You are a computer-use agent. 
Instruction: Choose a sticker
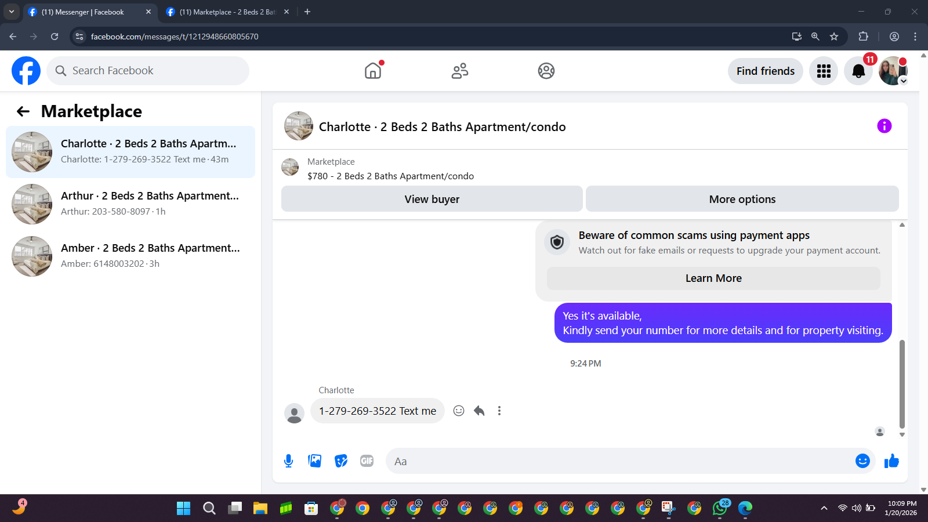pyautogui.click(x=341, y=461)
